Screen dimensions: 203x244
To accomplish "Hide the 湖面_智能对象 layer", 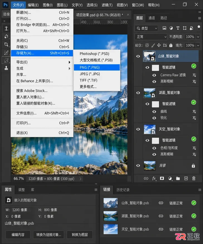I will (138, 93).
